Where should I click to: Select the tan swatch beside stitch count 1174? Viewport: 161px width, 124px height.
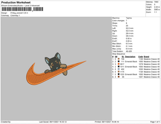(x=119, y=72)
